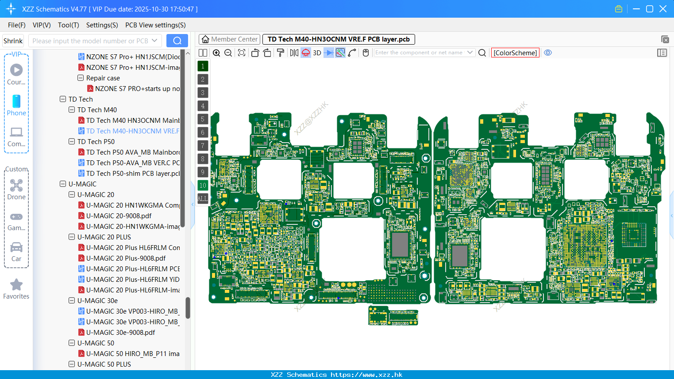Close all tabs icon at top right
This screenshot has width=674, height=379.
tap(665, 39)
